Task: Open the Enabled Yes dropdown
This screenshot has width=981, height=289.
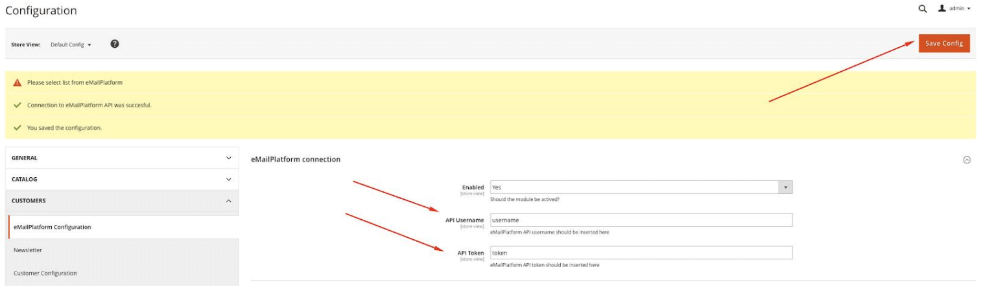Action: 641,187
